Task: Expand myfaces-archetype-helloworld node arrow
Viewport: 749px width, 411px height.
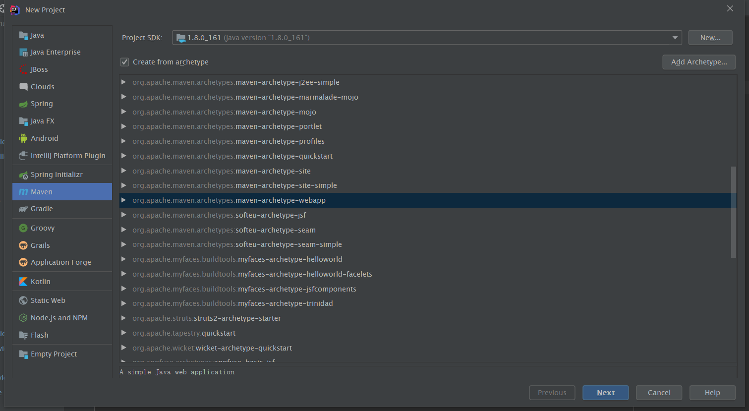Action: [124, 259]
